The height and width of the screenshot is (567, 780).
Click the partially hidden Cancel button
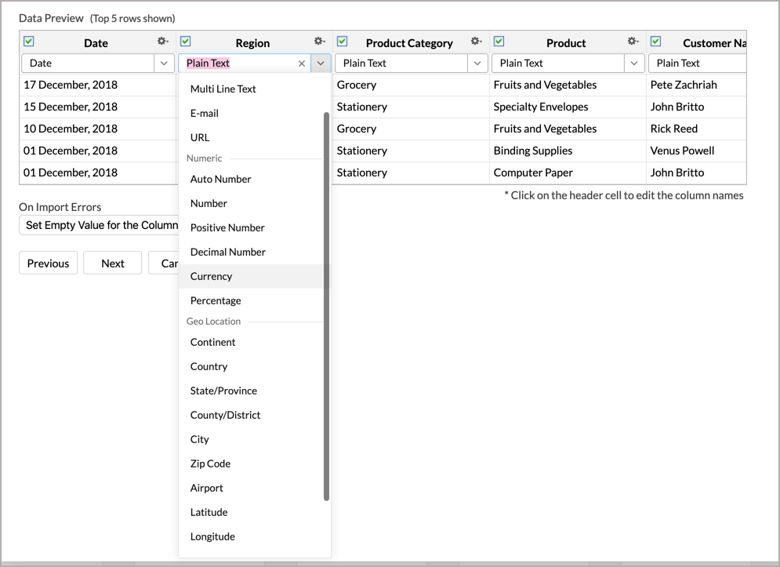[164, 263]
